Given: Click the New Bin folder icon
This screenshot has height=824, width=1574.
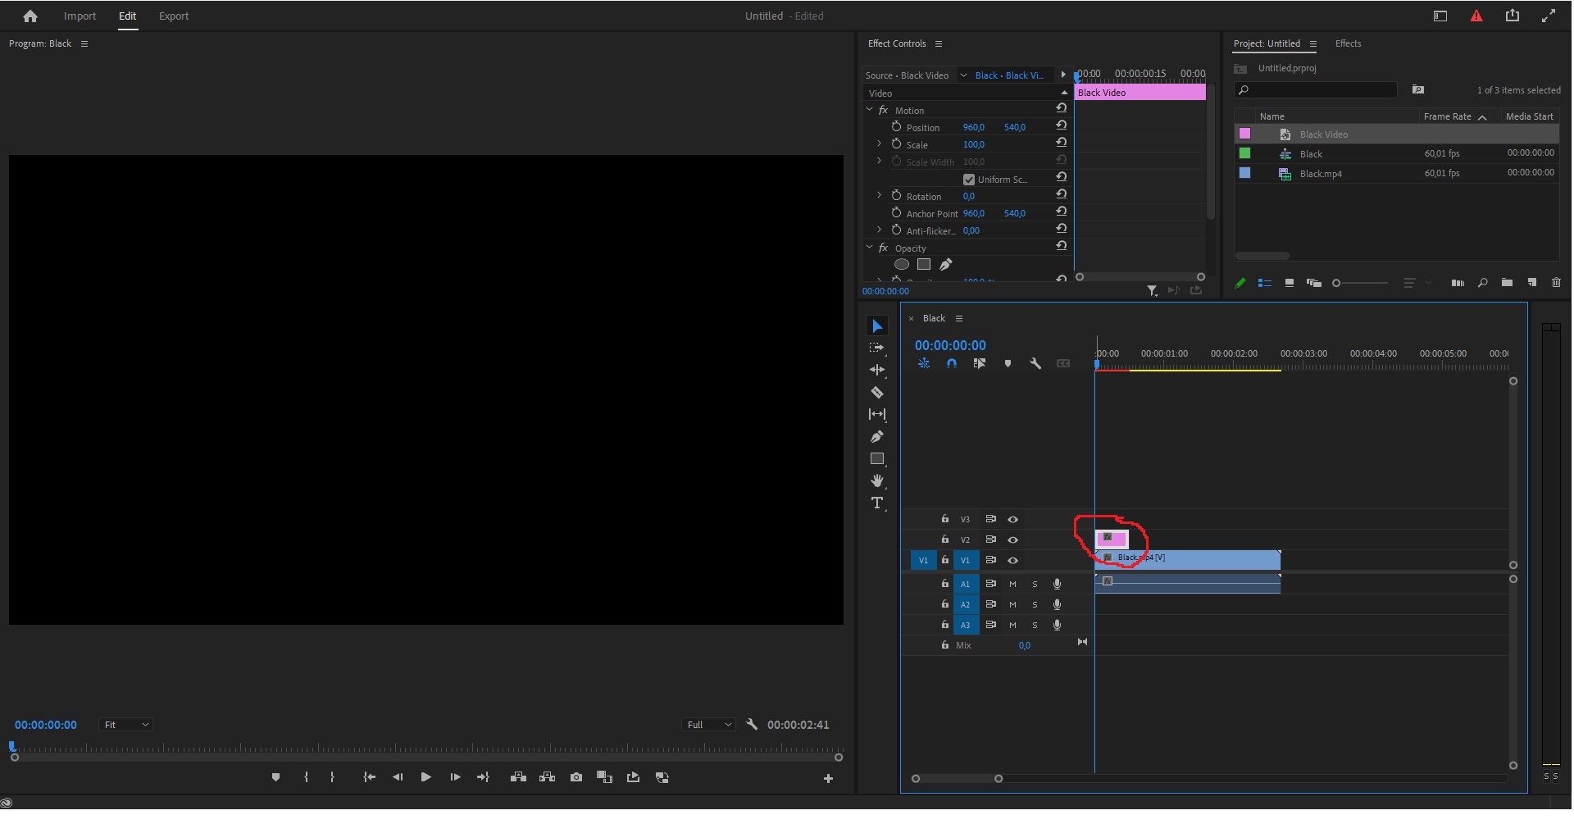Looking at the screenshot, I should (1507, 283).
